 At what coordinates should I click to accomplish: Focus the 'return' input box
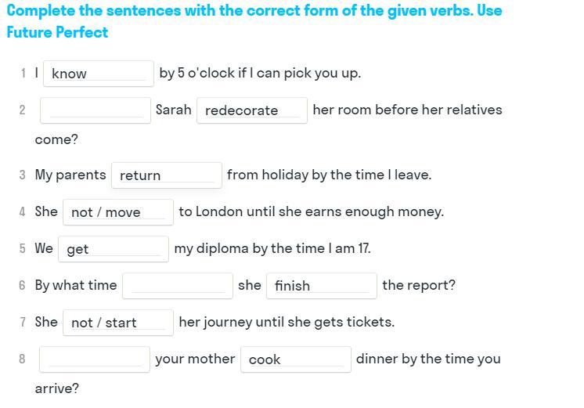(x=167, y=175)
